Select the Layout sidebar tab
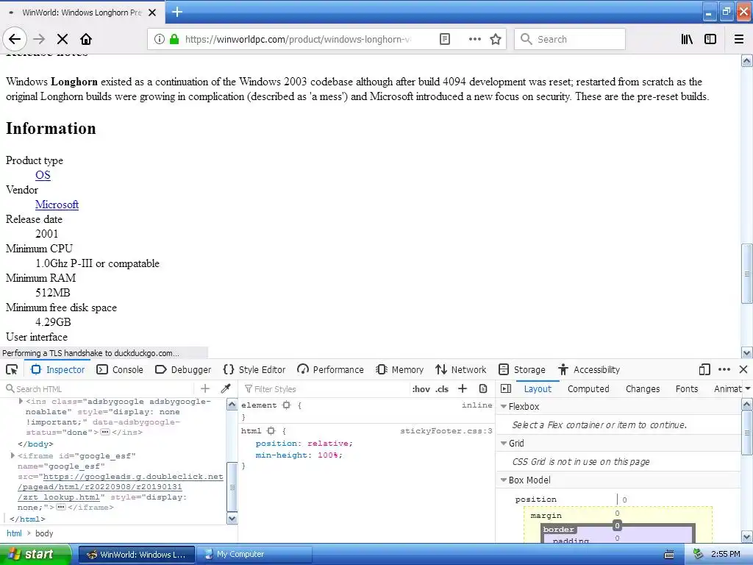This screenshot has height=565, width=753. coord(538,388)
